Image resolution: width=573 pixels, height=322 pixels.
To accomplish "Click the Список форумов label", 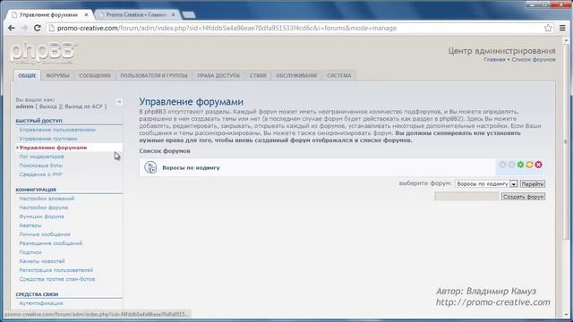I will tap(165, 151).
